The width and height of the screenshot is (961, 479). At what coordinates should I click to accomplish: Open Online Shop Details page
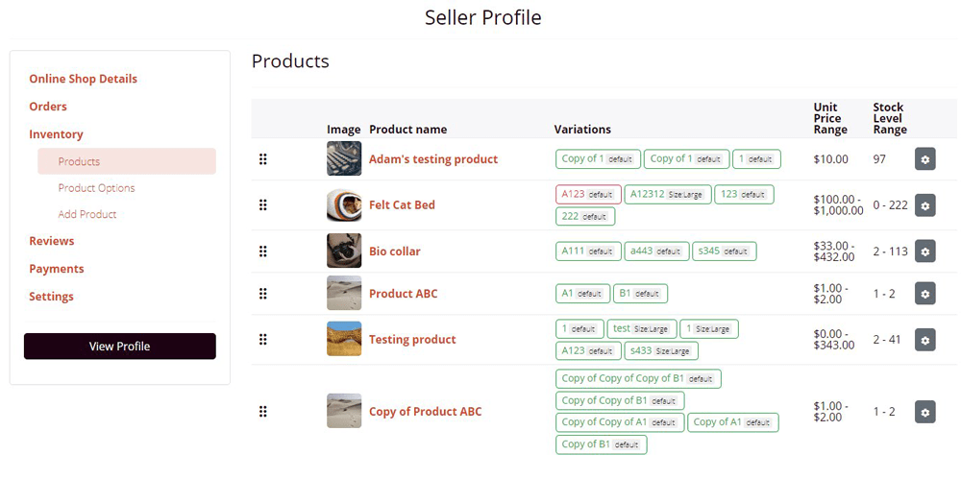(x=84, y=79)
